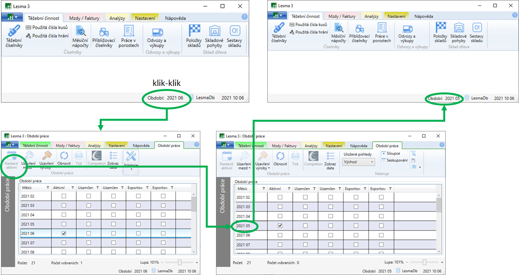The width and height of the screenshot is (519, 275).
Task: Open Přibližovací číselníky in the top-right window
Action: (359, 34)
